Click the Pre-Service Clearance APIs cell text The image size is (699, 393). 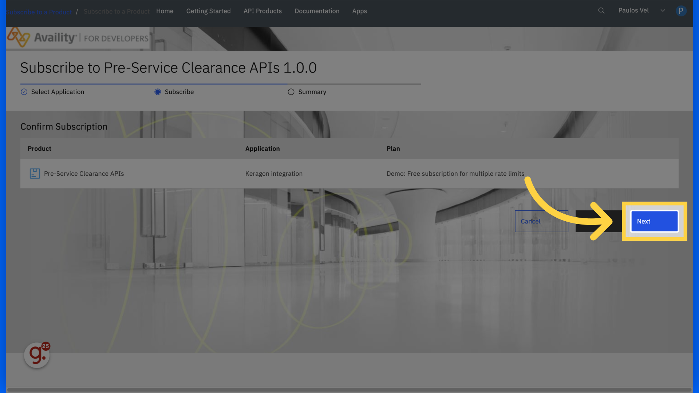click(x=84, y=174)
